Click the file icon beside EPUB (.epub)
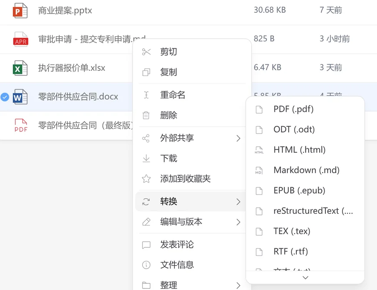The height and width of the screenshot is (290, 377). [x=259, y=191]
